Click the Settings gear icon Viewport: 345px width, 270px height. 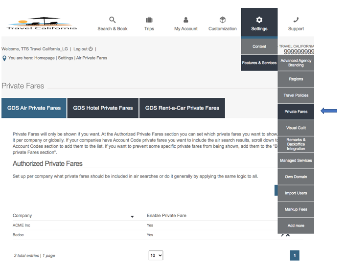click(259, 20)
